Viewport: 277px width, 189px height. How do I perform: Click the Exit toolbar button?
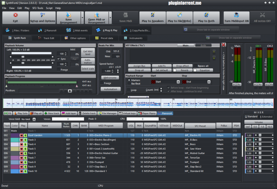coord(15,18)
